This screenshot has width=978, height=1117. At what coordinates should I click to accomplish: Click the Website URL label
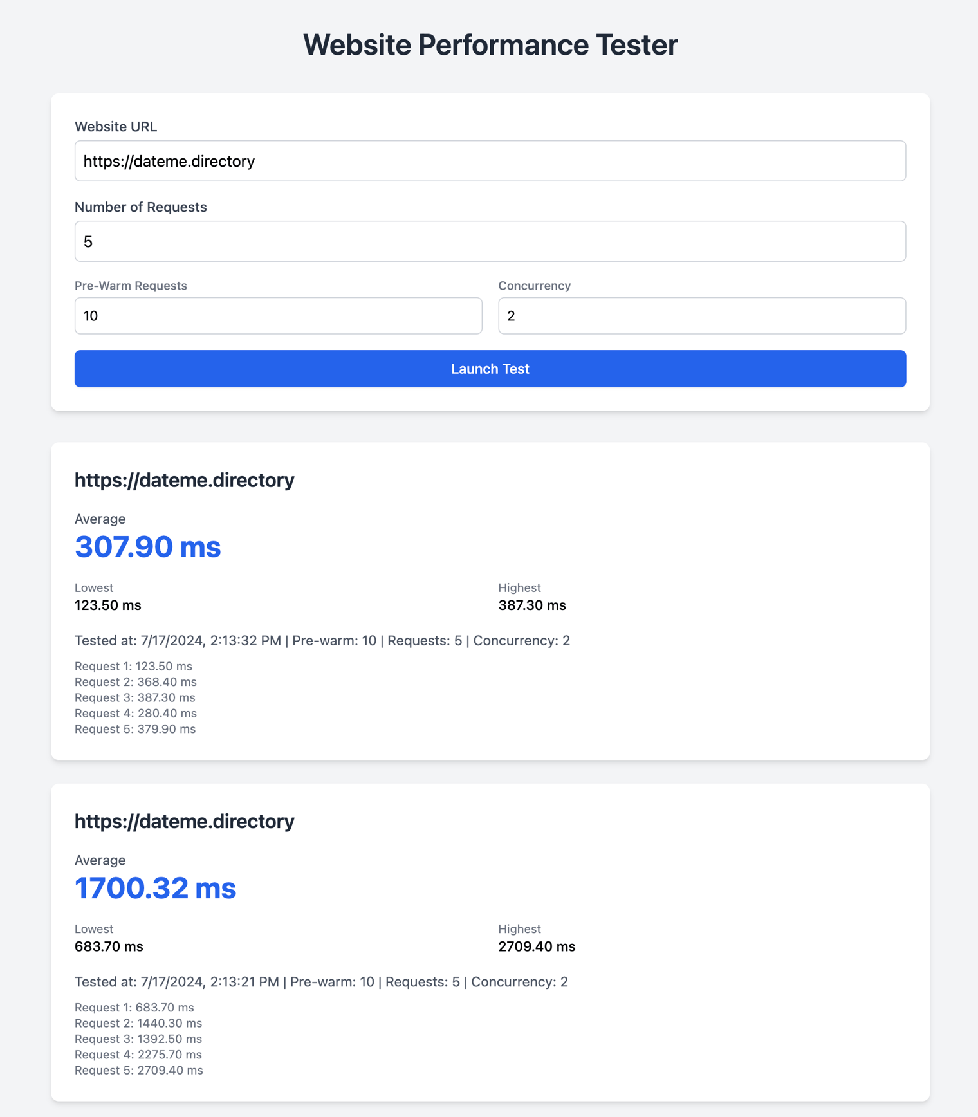[116, 127]
